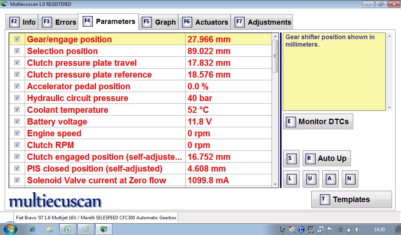This screenshot has width=401, height=235.
Task: Open the Graph tab
Action: point(159,22)
